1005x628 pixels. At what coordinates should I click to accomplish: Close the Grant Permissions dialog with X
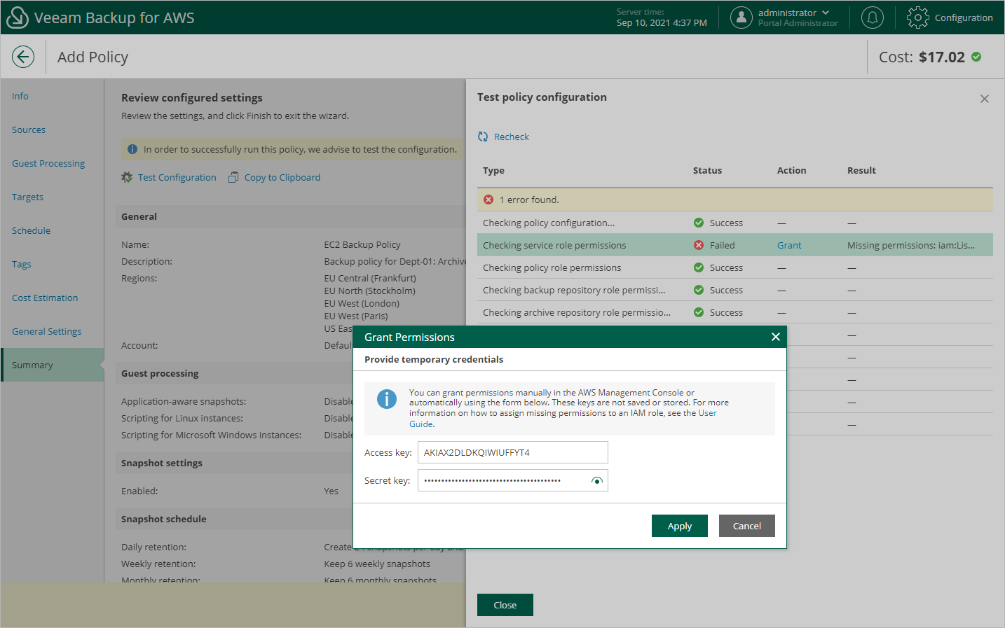pyautogui.click(x=775, y=337)
